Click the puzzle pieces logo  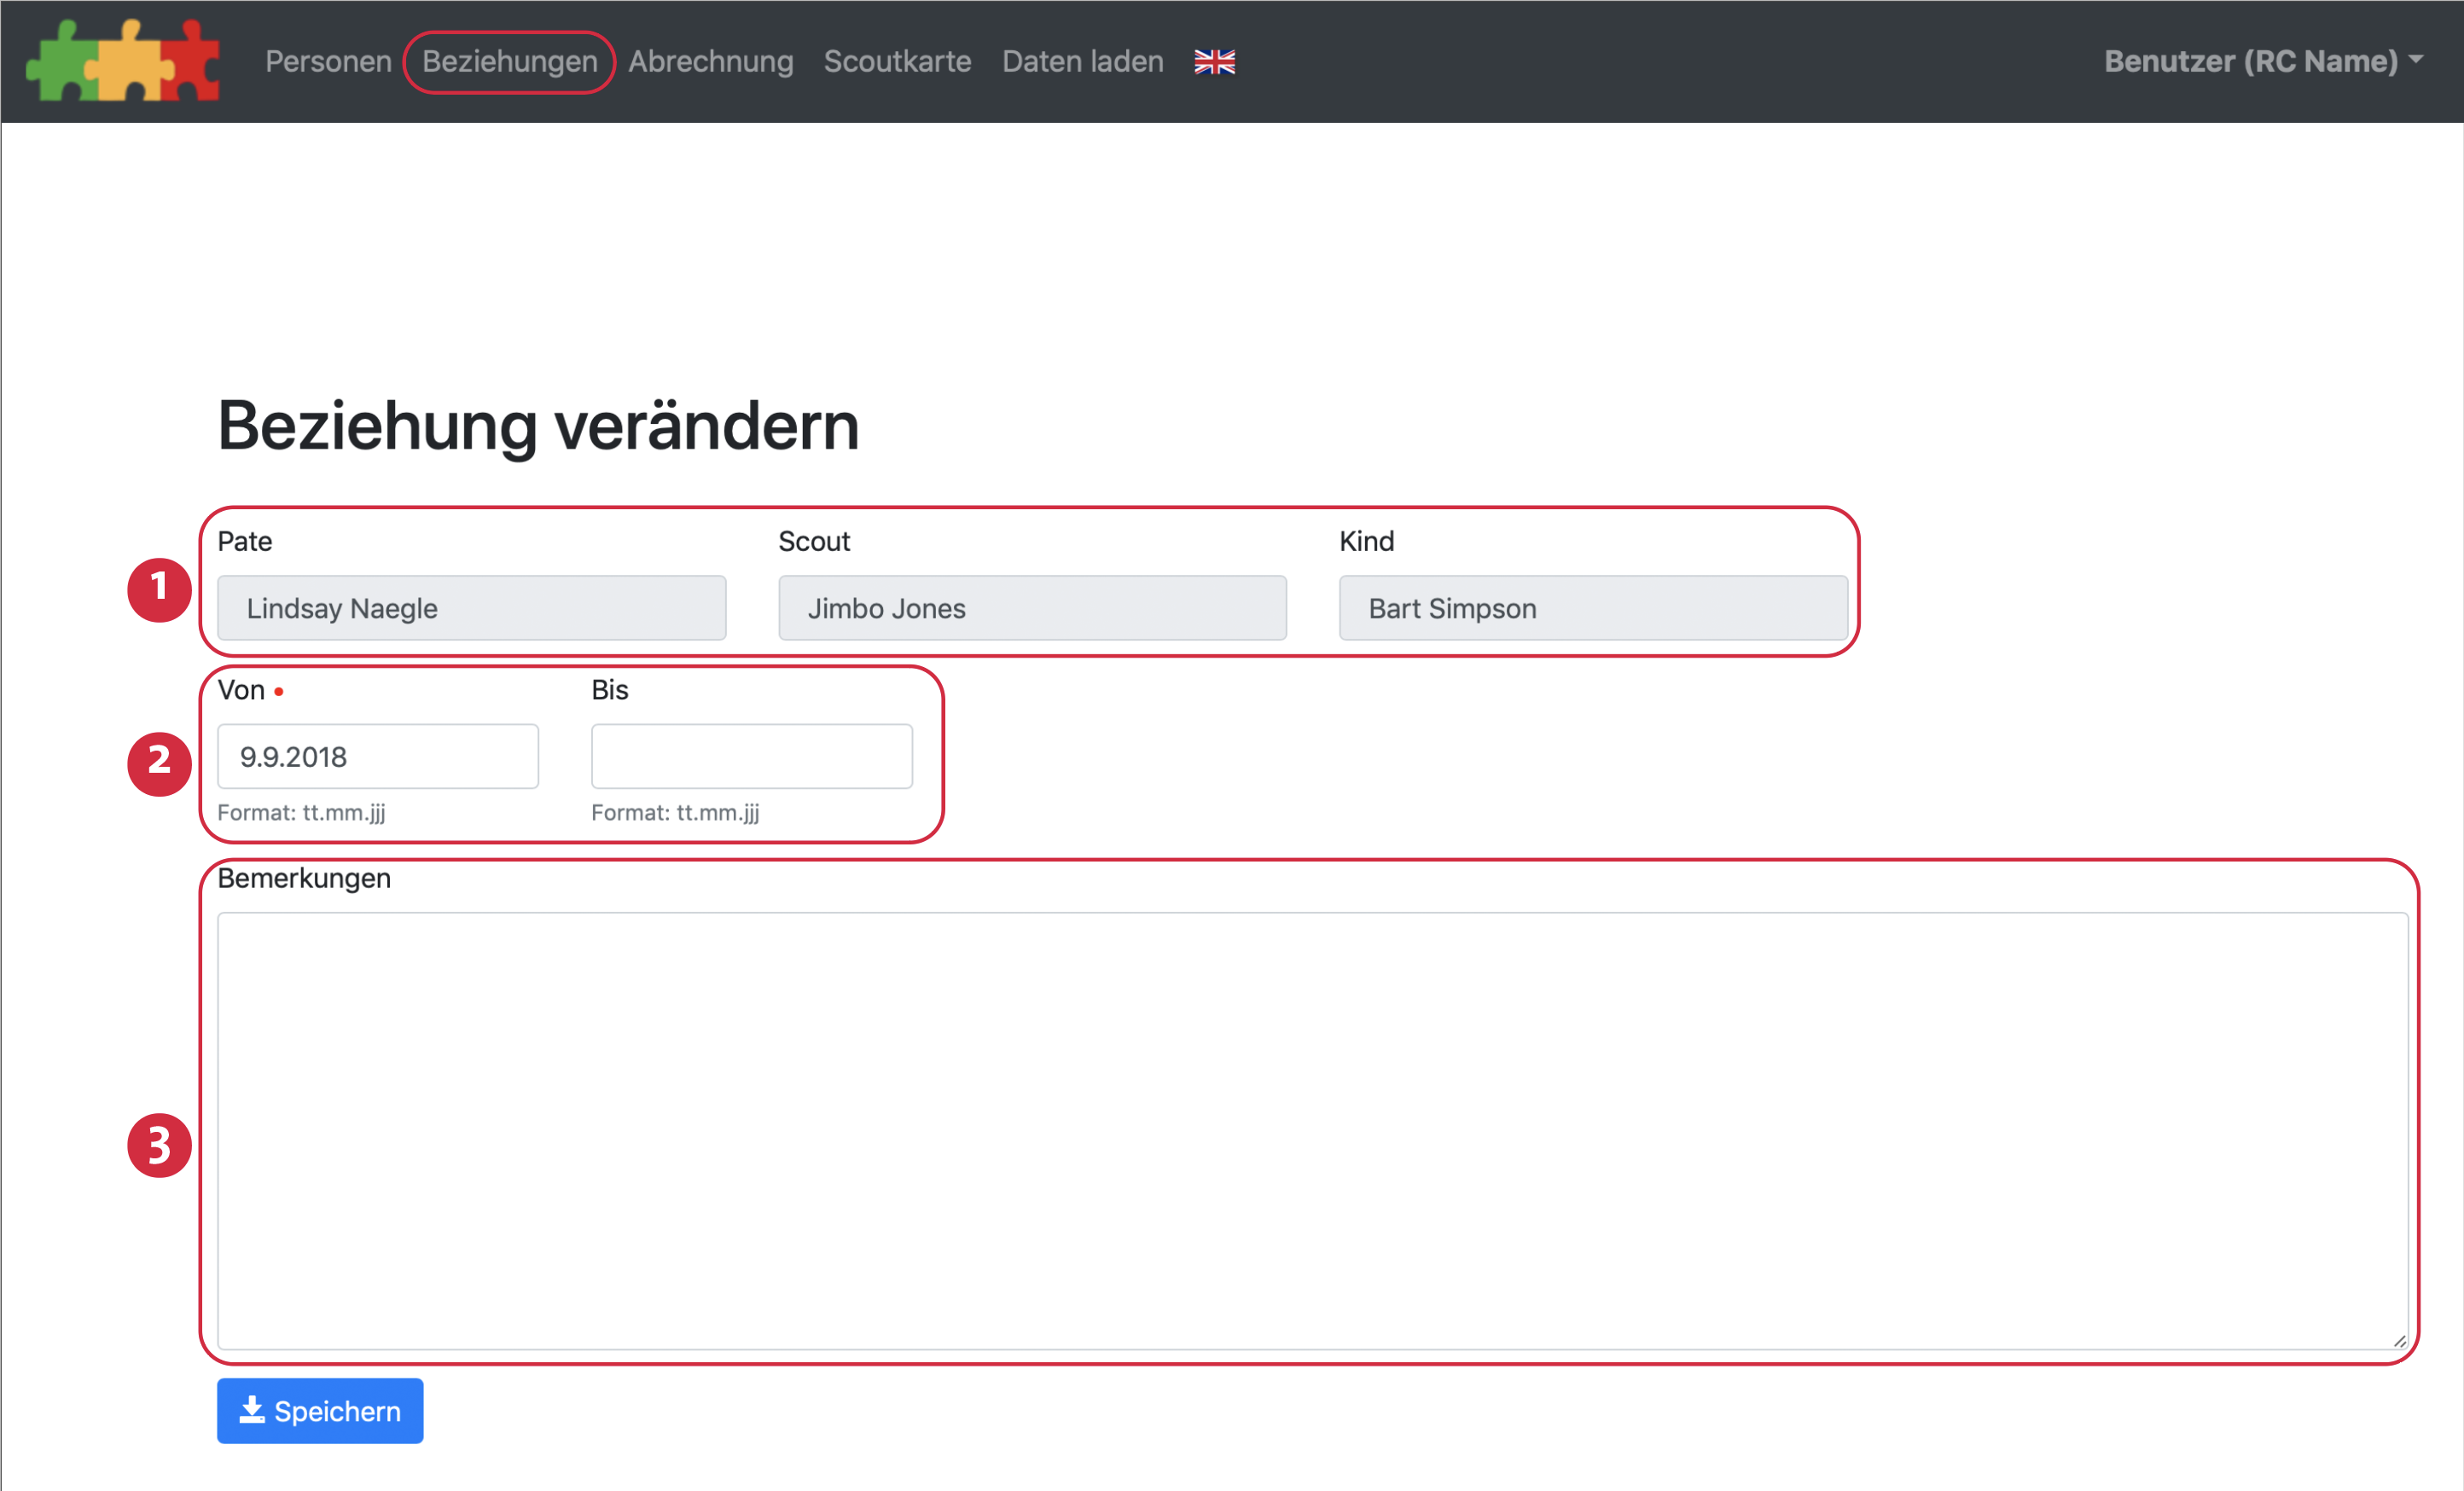pyautogui.click(x=122, y=61)
